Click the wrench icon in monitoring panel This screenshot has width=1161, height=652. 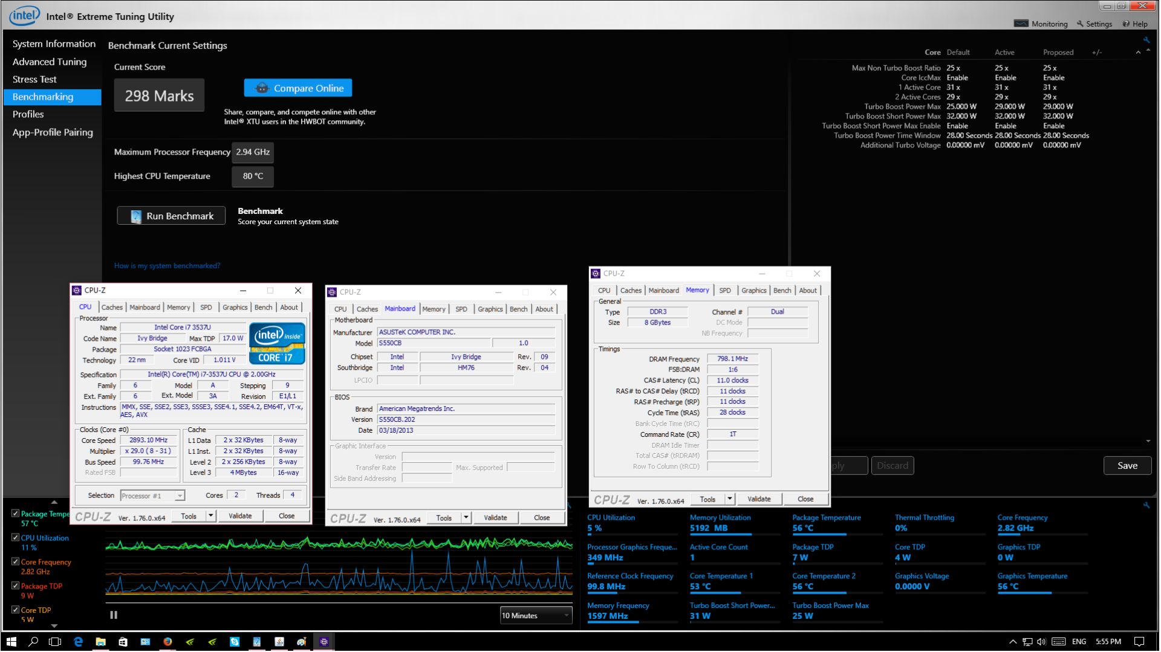pos(1146,505)
